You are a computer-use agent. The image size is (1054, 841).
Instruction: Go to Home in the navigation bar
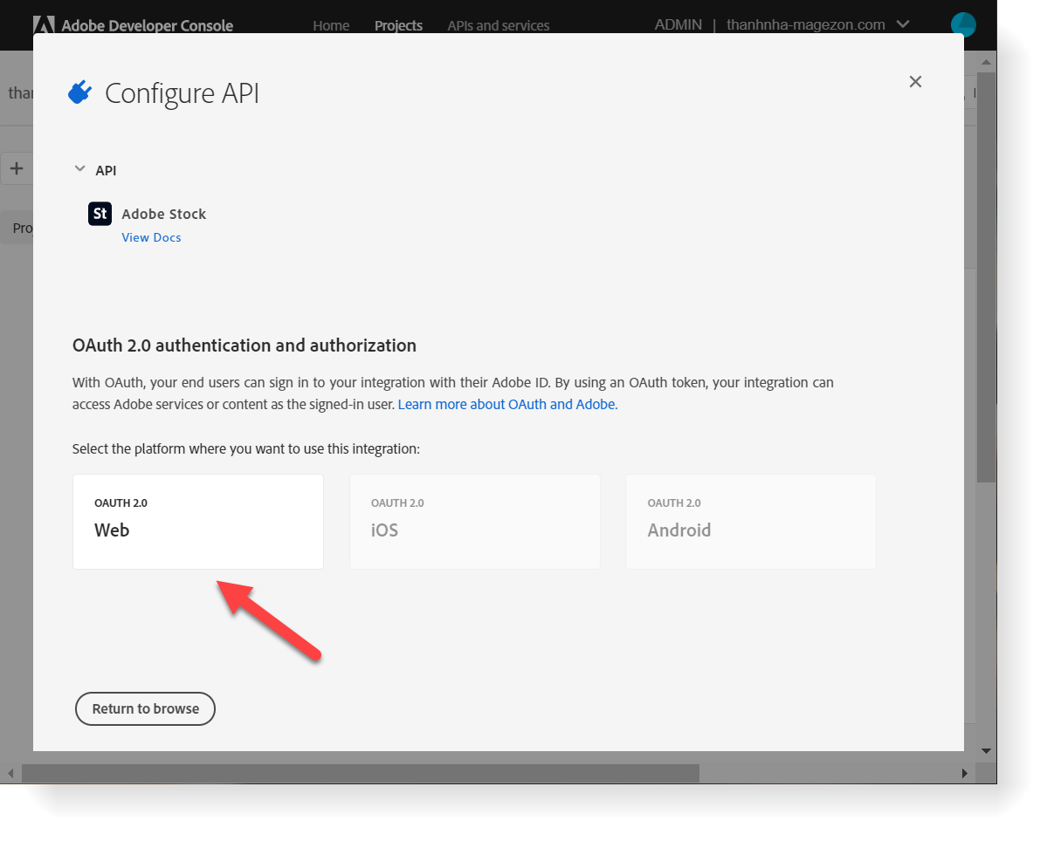[x=331, y=25]
